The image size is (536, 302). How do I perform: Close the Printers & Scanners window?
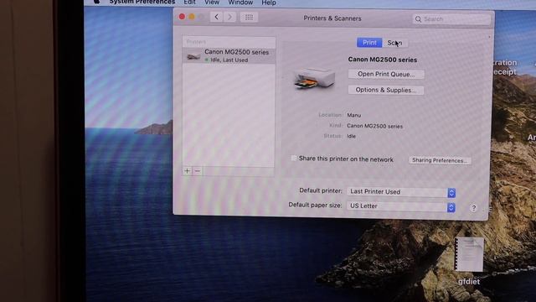(182, 17)
